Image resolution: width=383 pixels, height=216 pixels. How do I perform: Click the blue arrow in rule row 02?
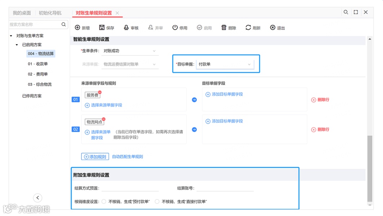click(x=194, y=129)
